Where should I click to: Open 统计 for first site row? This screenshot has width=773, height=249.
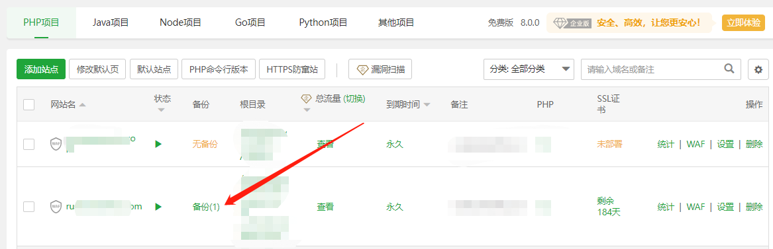click(x=666, y=144)
